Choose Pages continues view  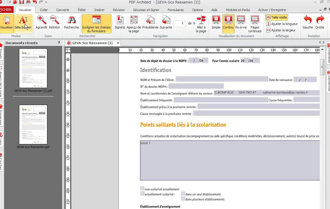(x=255, y=24)
